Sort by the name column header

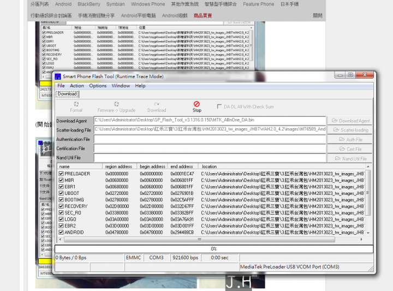click(80, 167)
